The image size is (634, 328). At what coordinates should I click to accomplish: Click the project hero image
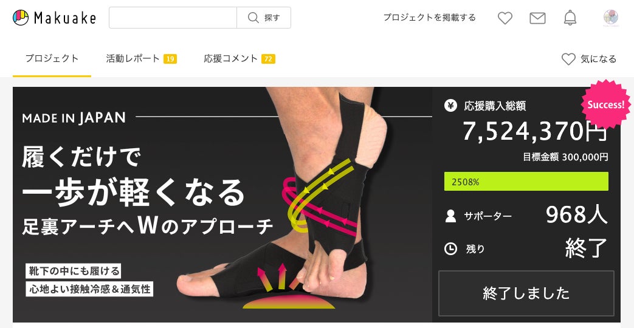[222, 205]
